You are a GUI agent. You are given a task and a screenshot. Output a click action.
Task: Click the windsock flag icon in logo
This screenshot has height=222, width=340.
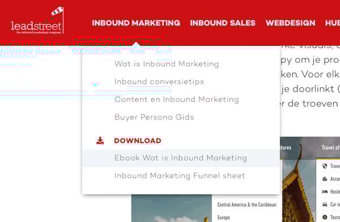point(57,11)
